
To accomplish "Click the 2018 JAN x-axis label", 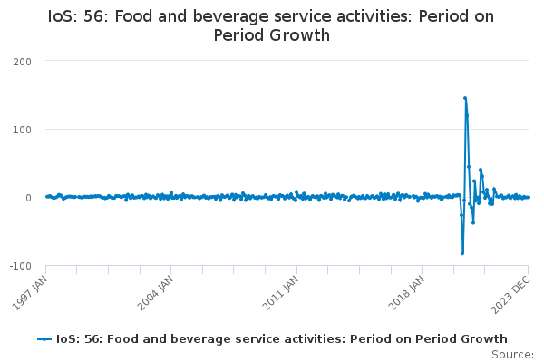I will click(x=406, y=293).
